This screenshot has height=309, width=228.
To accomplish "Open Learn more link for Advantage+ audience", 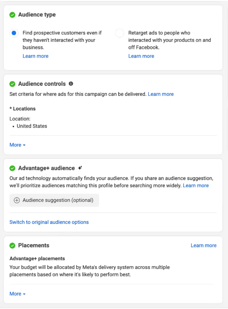I will [196, 186].
